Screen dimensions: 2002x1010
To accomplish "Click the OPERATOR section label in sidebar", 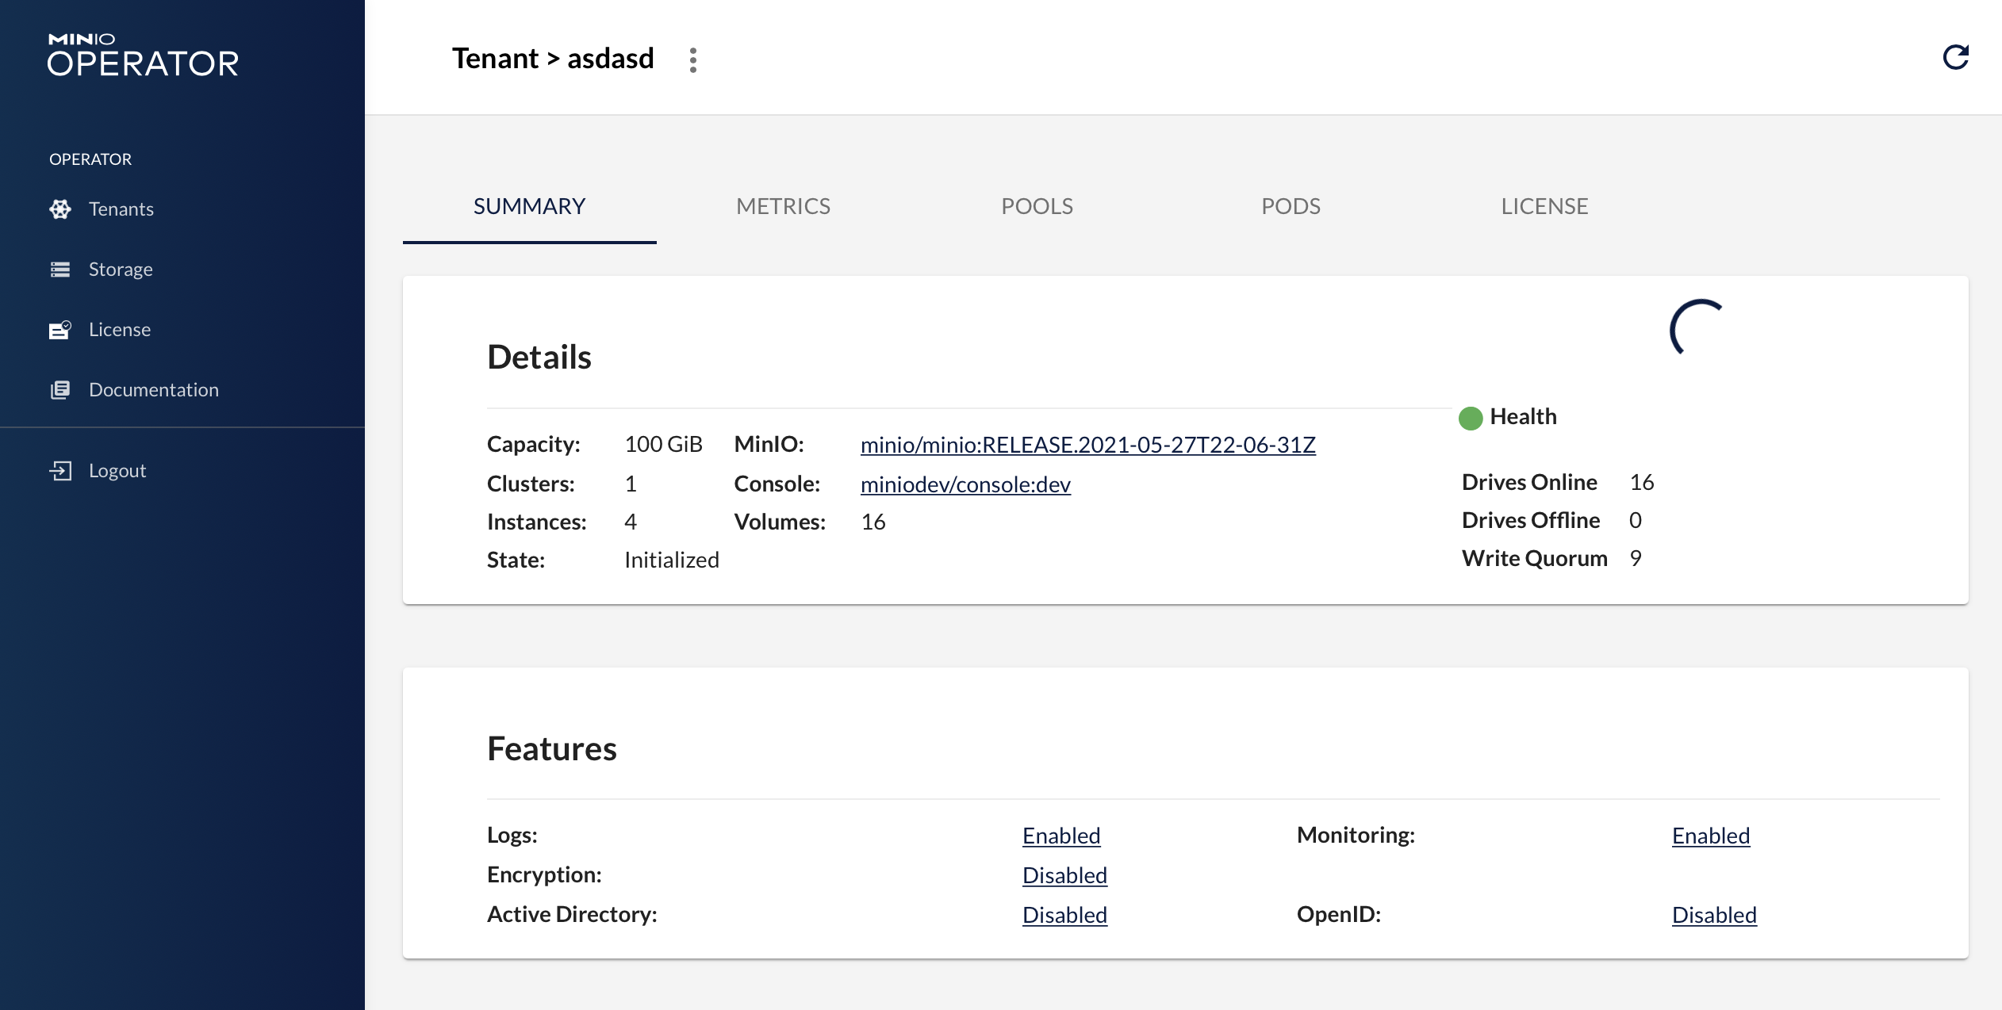I will tap(90, 159).
